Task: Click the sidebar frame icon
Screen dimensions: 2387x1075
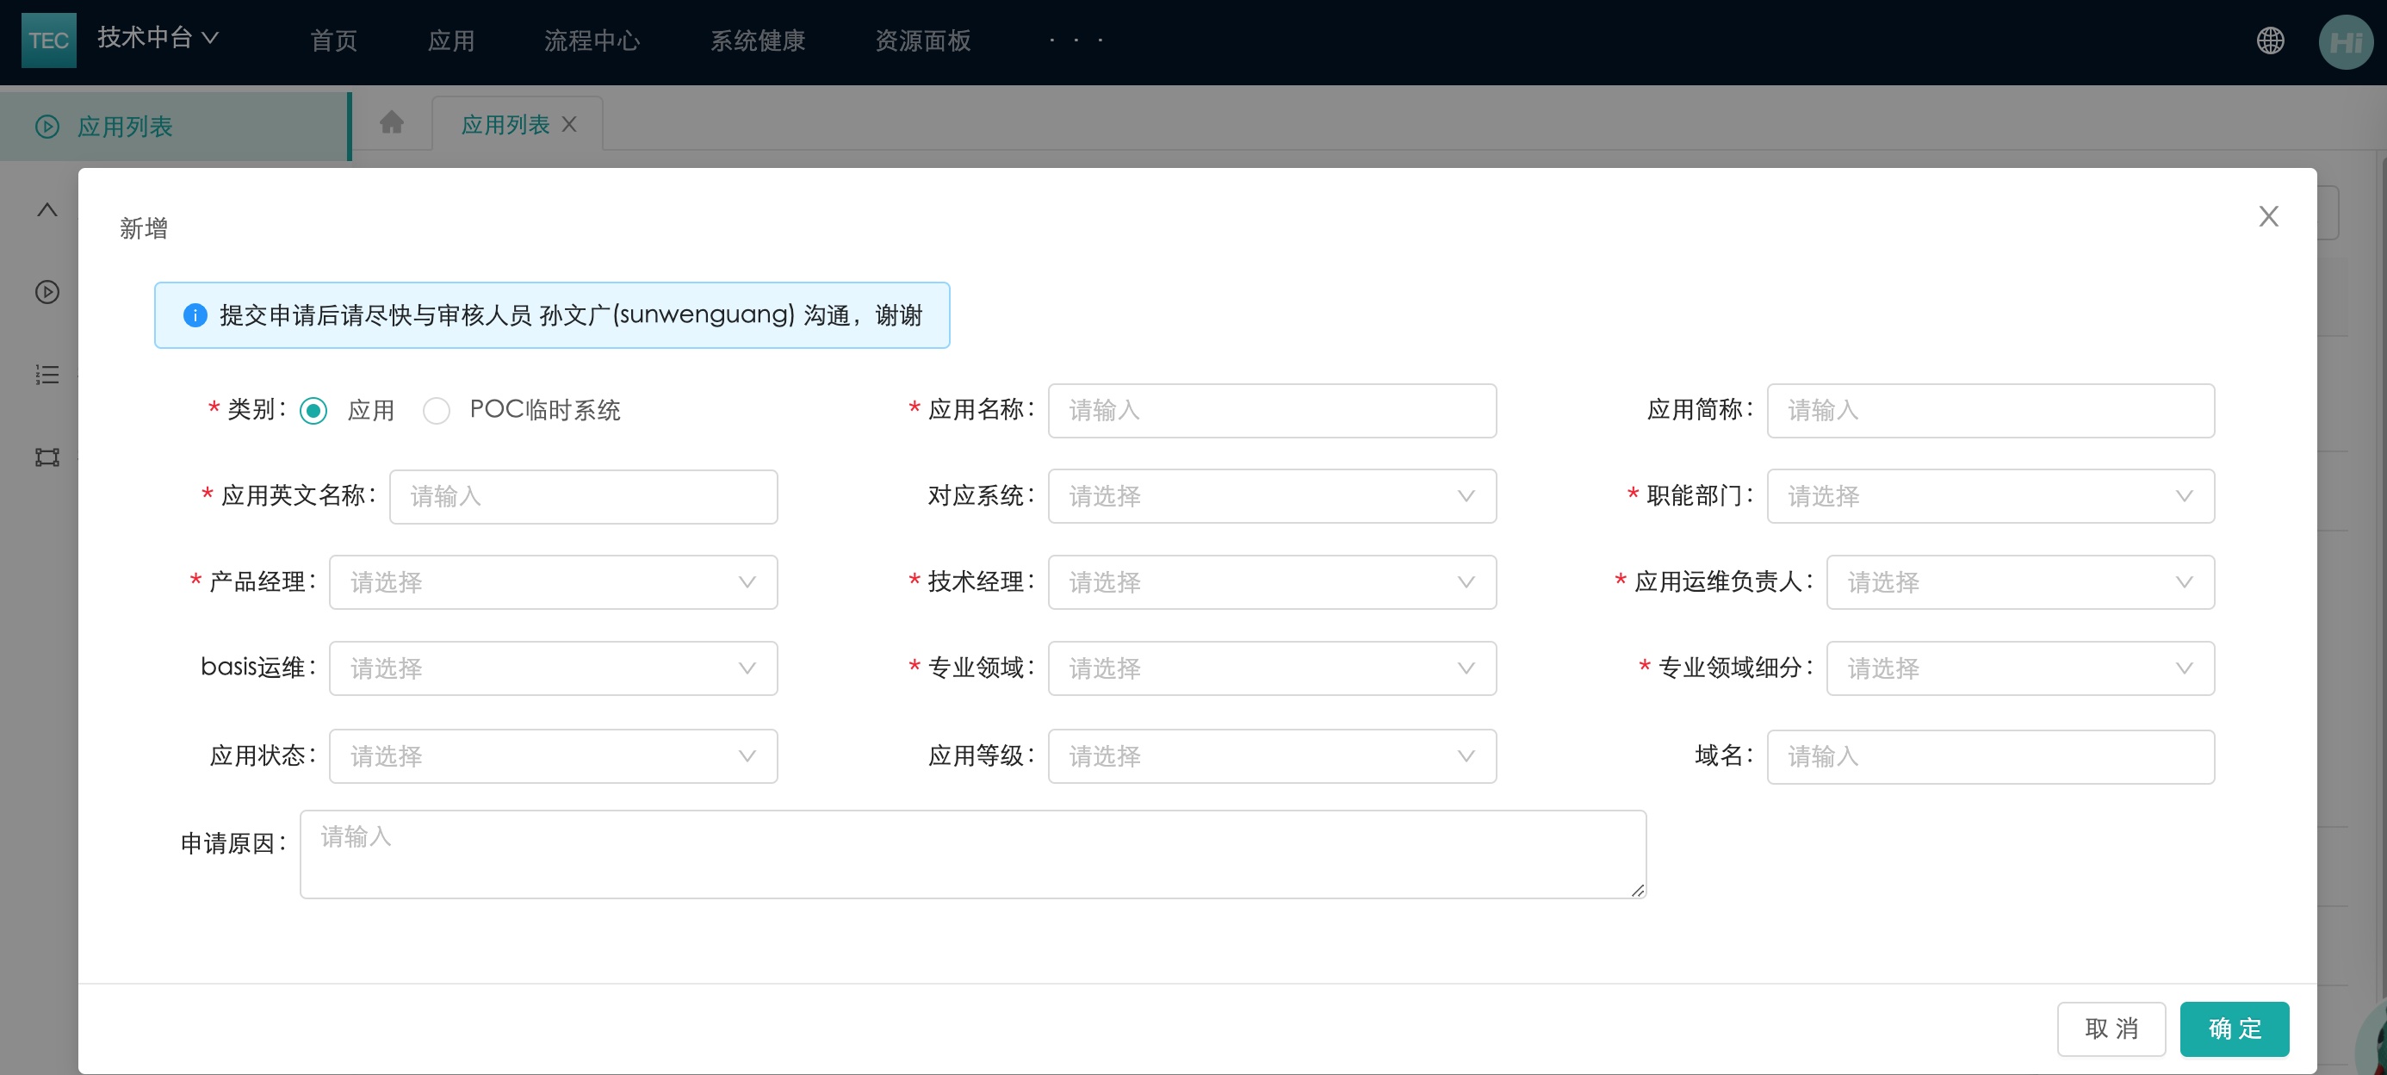Action: point(47,457)
